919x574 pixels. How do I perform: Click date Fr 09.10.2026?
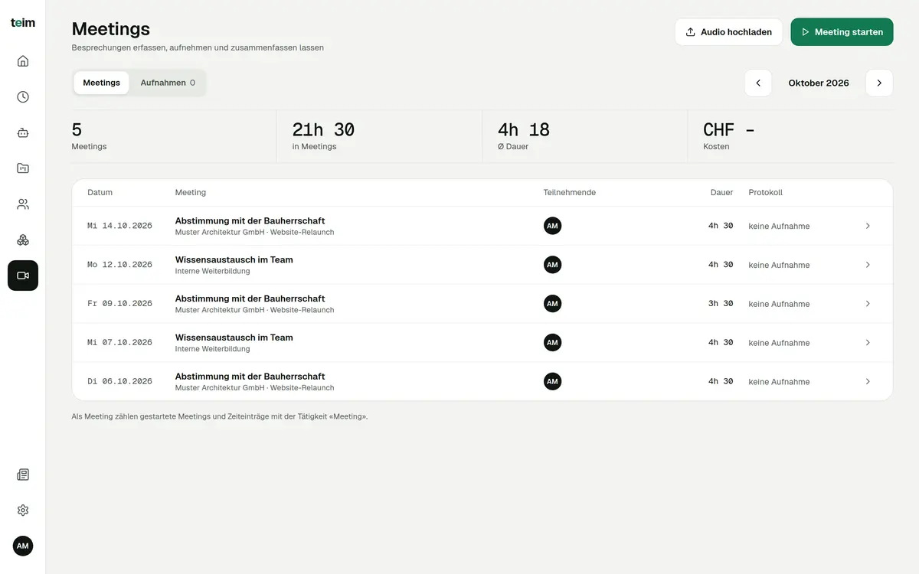click(119, 304)
